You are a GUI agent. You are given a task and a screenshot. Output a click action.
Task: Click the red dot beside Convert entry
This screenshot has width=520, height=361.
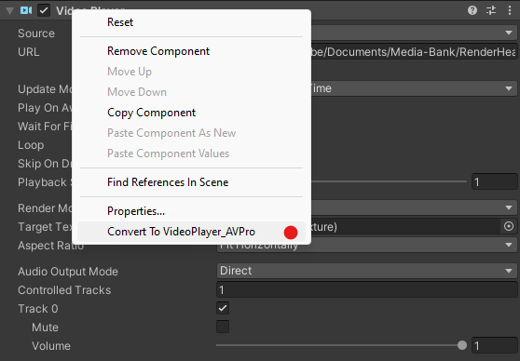pyautogui.click(x=291, y=233)
